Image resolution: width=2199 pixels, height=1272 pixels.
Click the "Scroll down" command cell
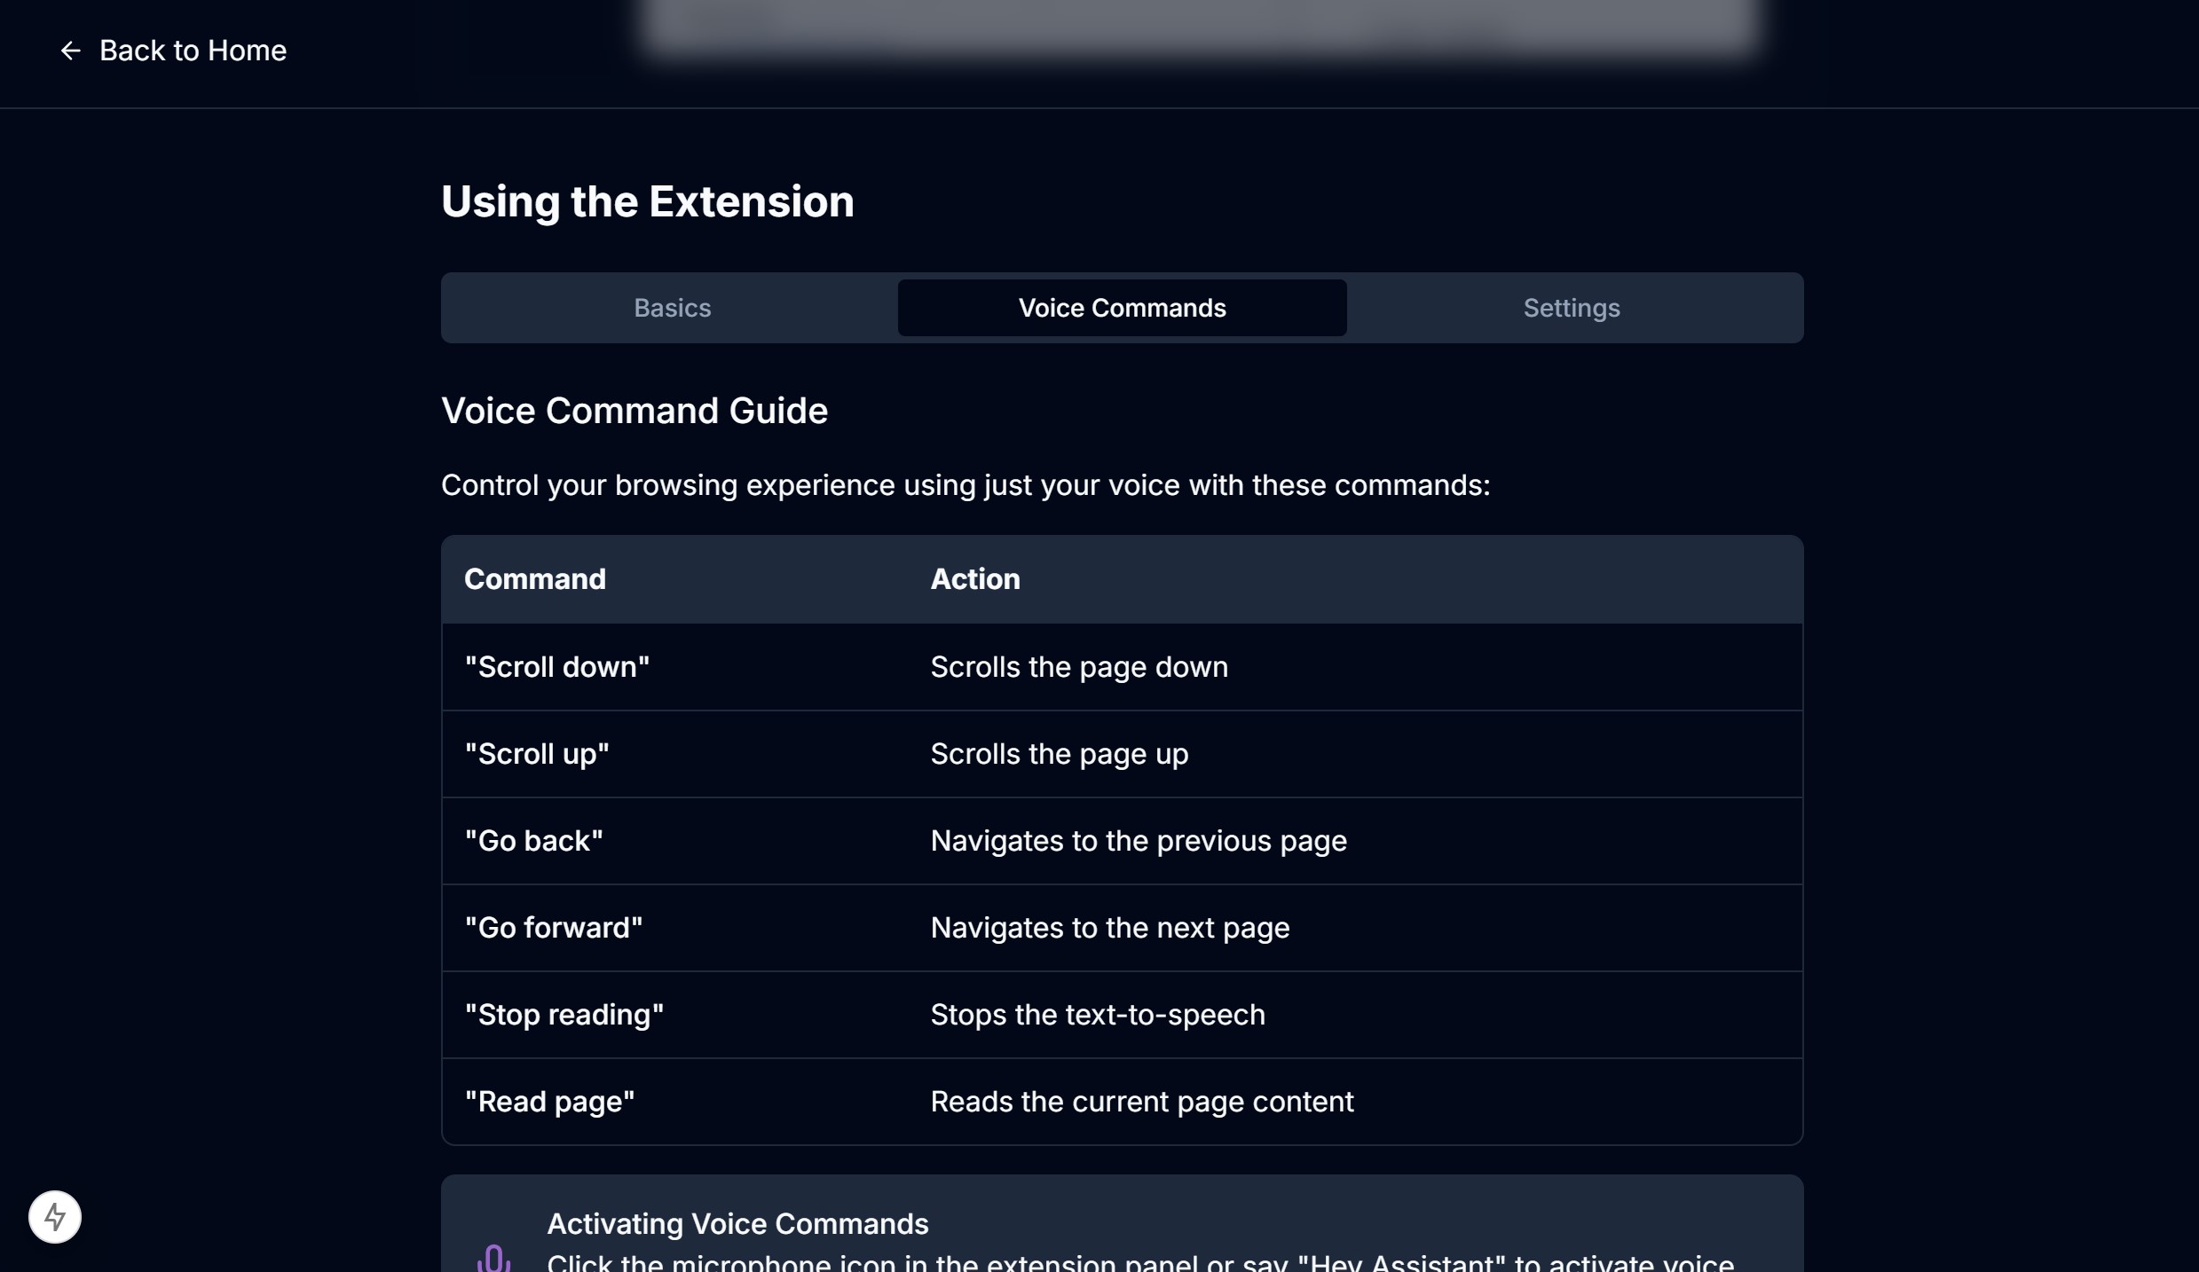pos(556,667)
